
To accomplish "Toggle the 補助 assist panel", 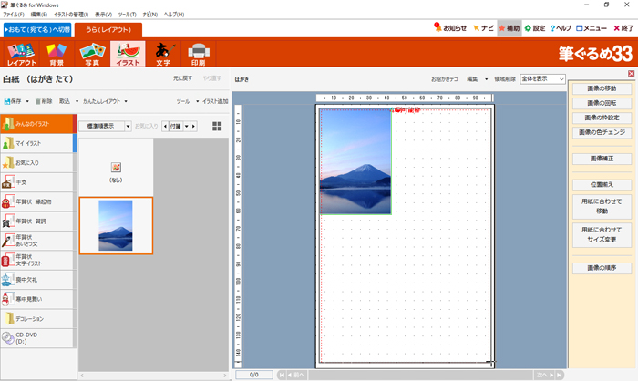I will click(x=509, y=28).
